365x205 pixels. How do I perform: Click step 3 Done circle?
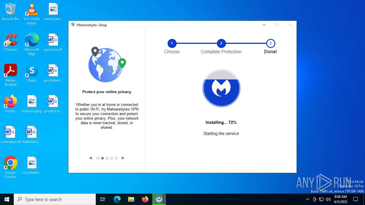point(270,43)
